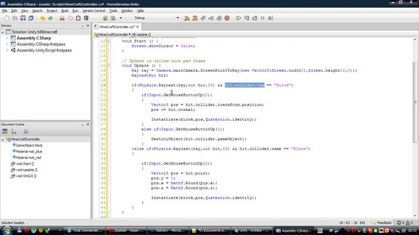The image size is (419, 235).
Task: Click the Step Over debug icon
Action: coord(238,18)
